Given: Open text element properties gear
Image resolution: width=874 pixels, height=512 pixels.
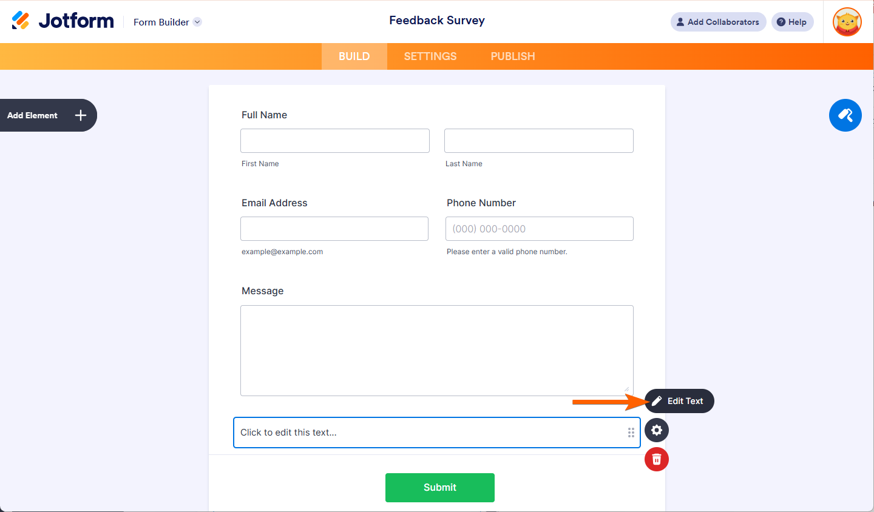Looking at the screenshot, I should pos(656,430).
